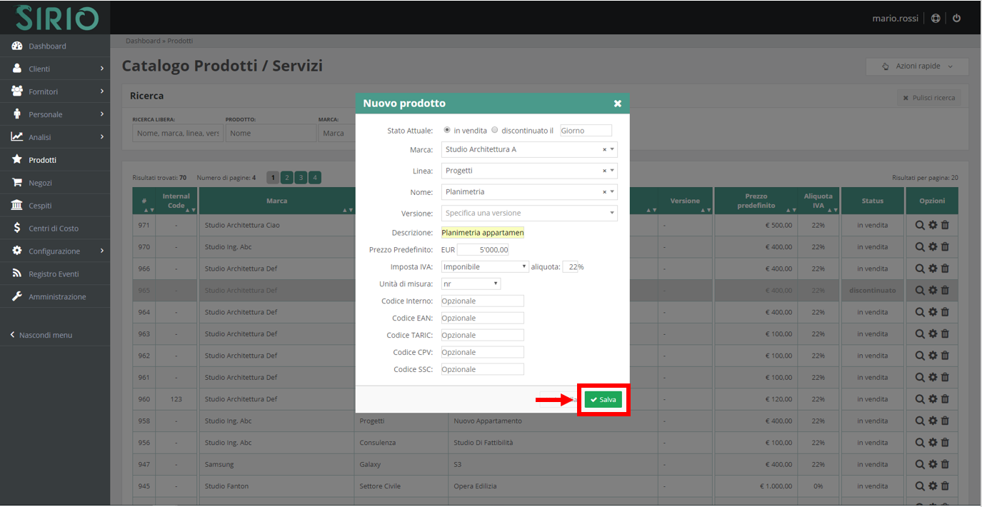982x507 pixels.
Task: Click magnifier icon in row 971
Action: click(x=920, y=225)
